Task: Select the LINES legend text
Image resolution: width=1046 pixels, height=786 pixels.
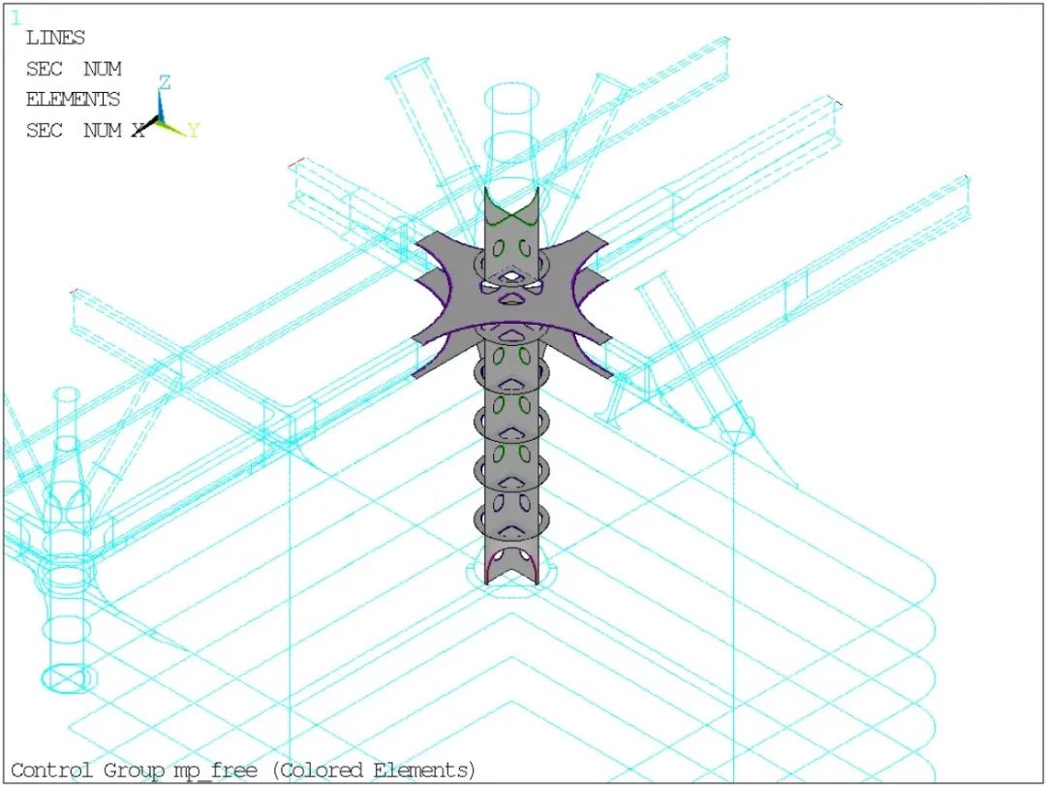Action: [x=55, y=38]
